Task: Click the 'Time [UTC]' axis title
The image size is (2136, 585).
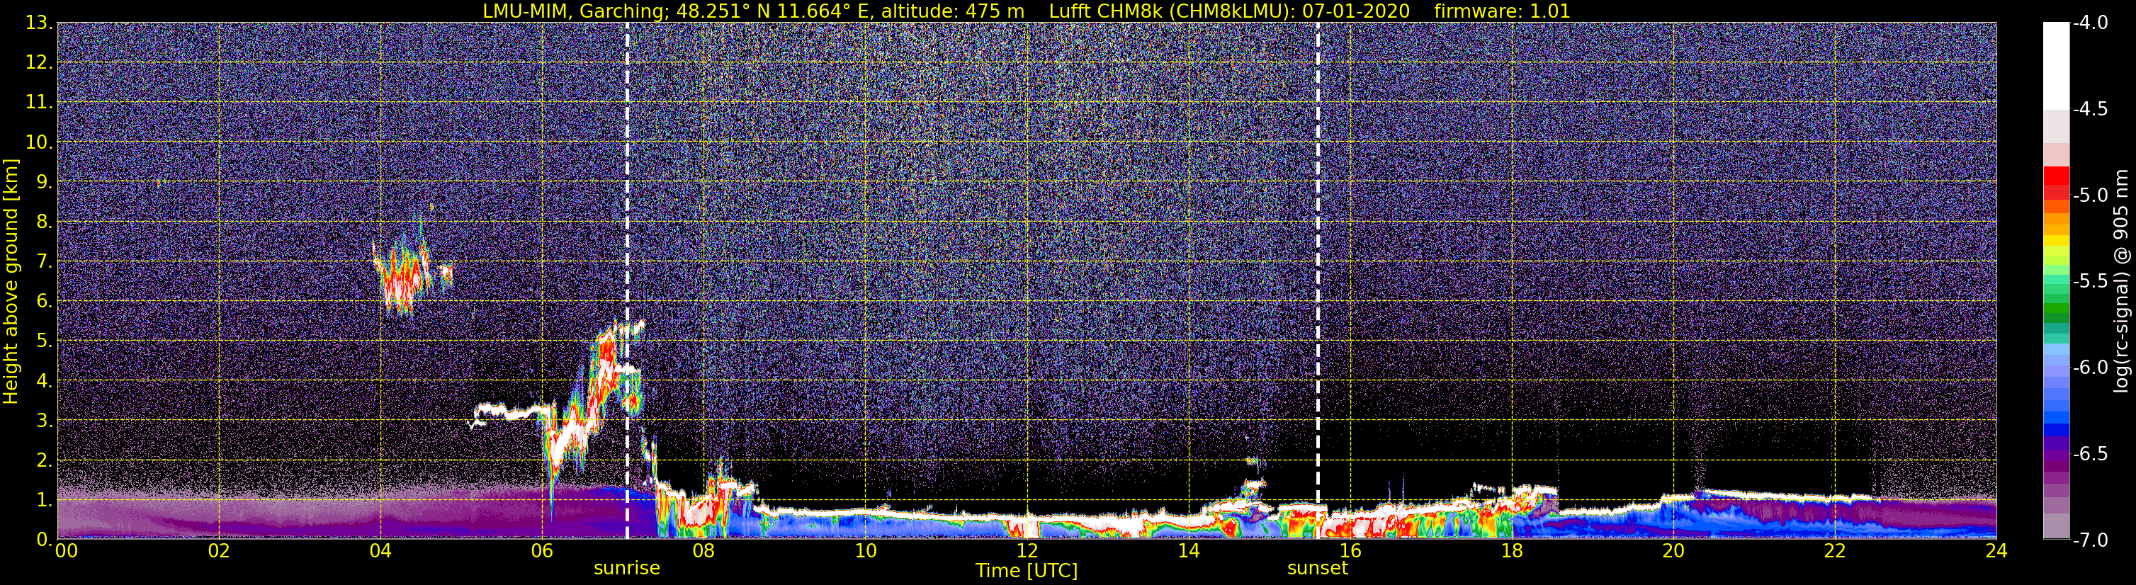Action: click(x=1027, y=571)
